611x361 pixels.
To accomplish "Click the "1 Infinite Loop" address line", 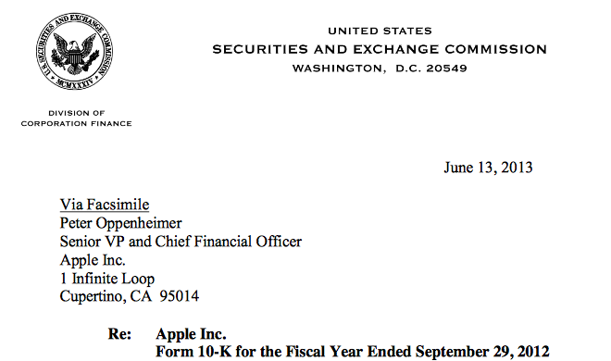I will (107, 279).
